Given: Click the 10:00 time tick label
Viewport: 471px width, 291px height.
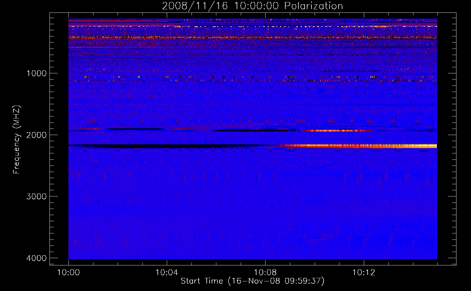Looking at the screenshot, I should (68, 273).
